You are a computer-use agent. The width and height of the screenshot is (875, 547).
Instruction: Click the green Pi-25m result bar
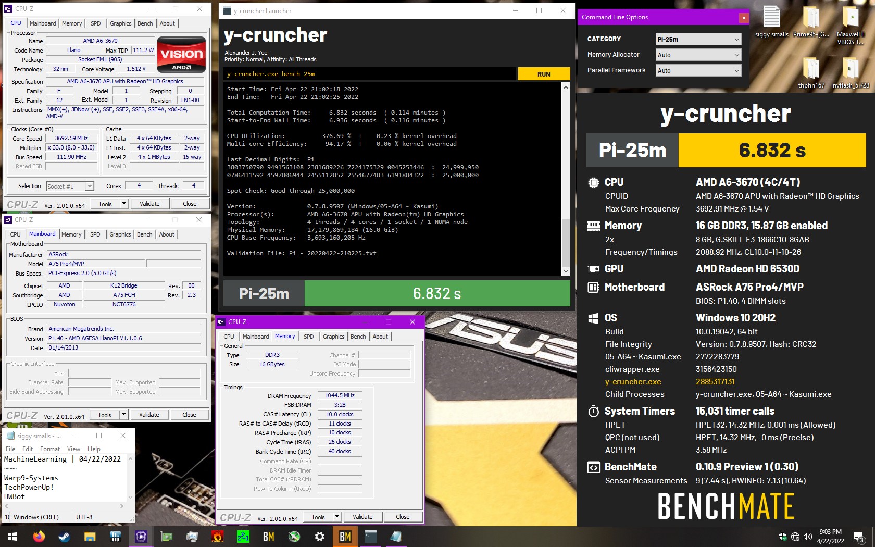437,293
